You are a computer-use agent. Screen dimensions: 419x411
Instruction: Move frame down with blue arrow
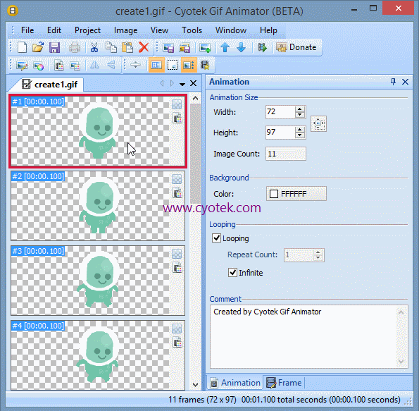click(x=241, y=48)
